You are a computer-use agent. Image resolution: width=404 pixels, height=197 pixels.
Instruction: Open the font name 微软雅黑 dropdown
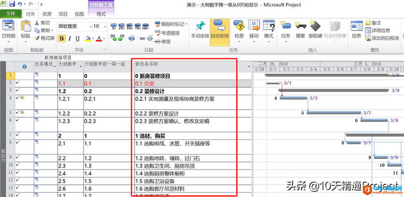point(90,26)
